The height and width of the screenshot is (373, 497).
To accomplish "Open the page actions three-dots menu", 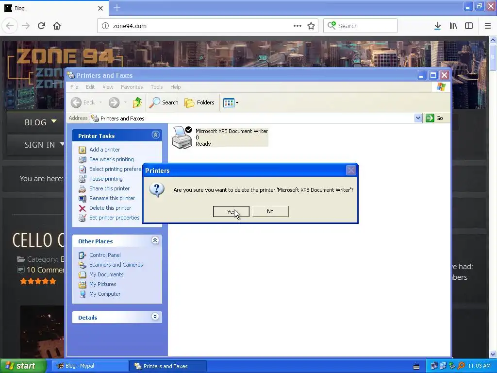I will pos(298,26).
